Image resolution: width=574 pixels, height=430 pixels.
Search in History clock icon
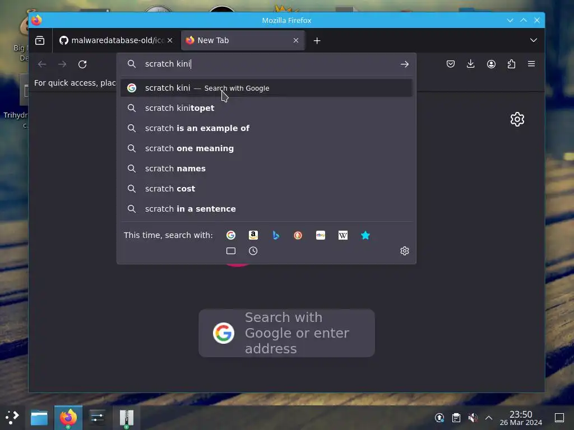pos(253,251)
